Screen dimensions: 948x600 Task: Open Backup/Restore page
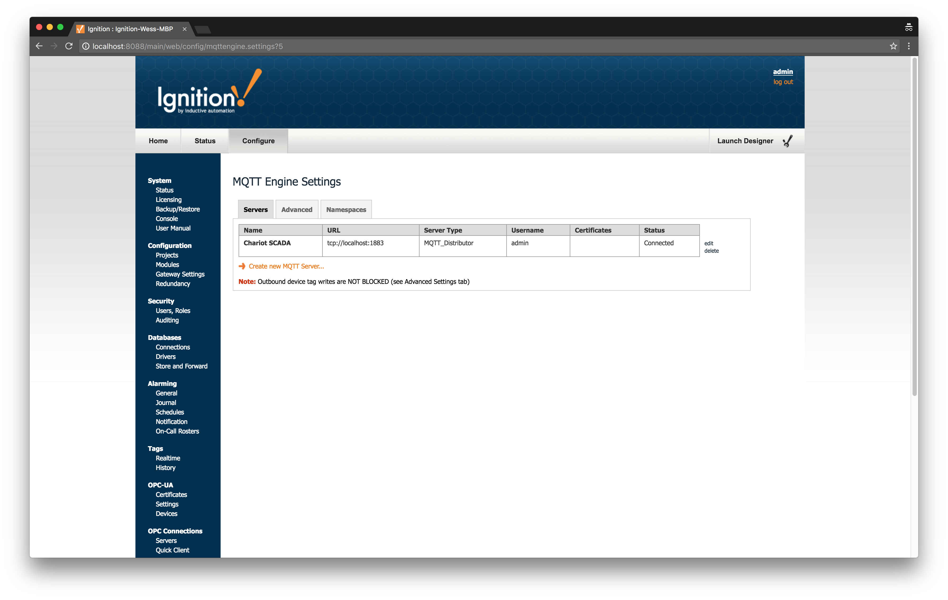click(177, 209)
